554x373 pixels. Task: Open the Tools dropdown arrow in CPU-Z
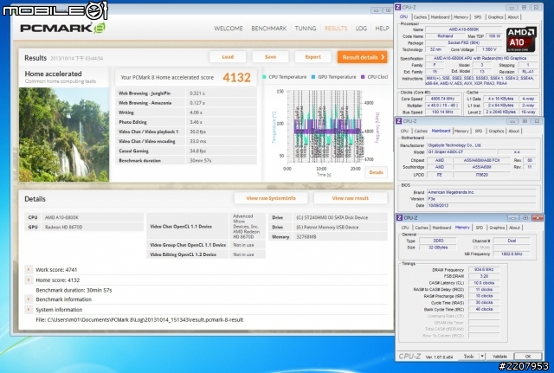click(x=482, y=357)
